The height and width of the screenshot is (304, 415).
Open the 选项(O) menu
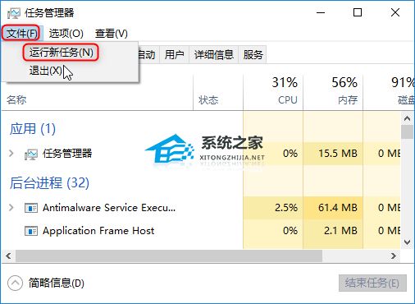tap(66, 34)
